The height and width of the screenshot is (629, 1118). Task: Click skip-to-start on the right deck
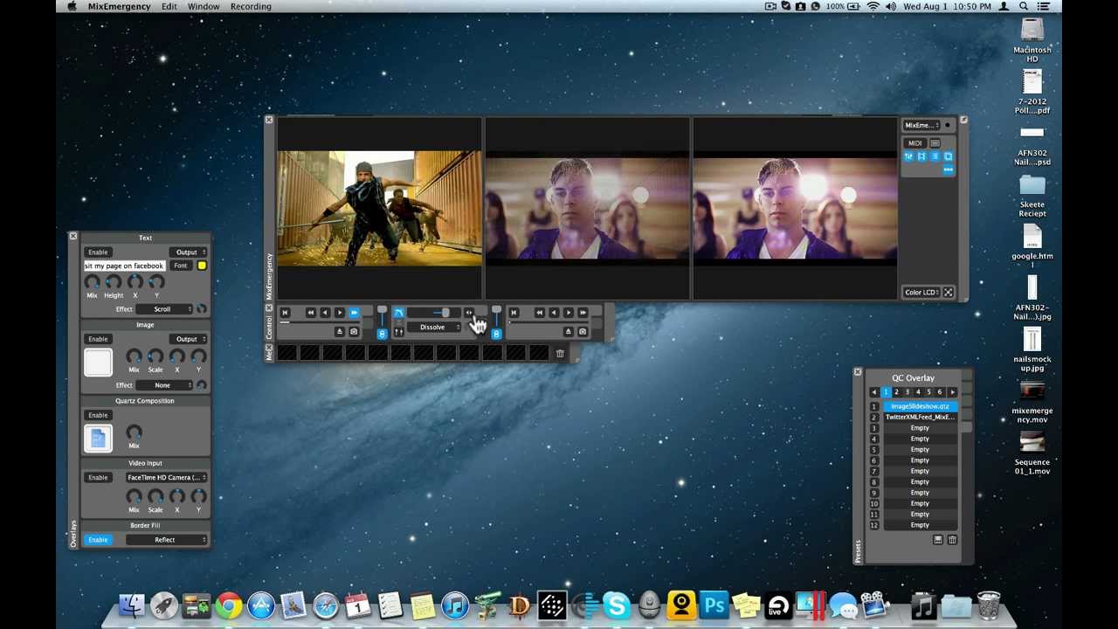pos(514,312)
